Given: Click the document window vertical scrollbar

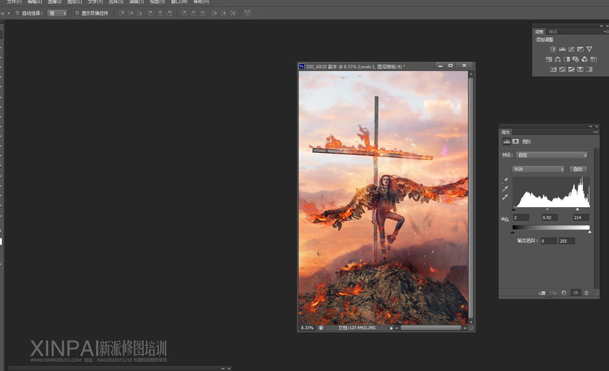Looking at the screenshot, I should 471,198.
